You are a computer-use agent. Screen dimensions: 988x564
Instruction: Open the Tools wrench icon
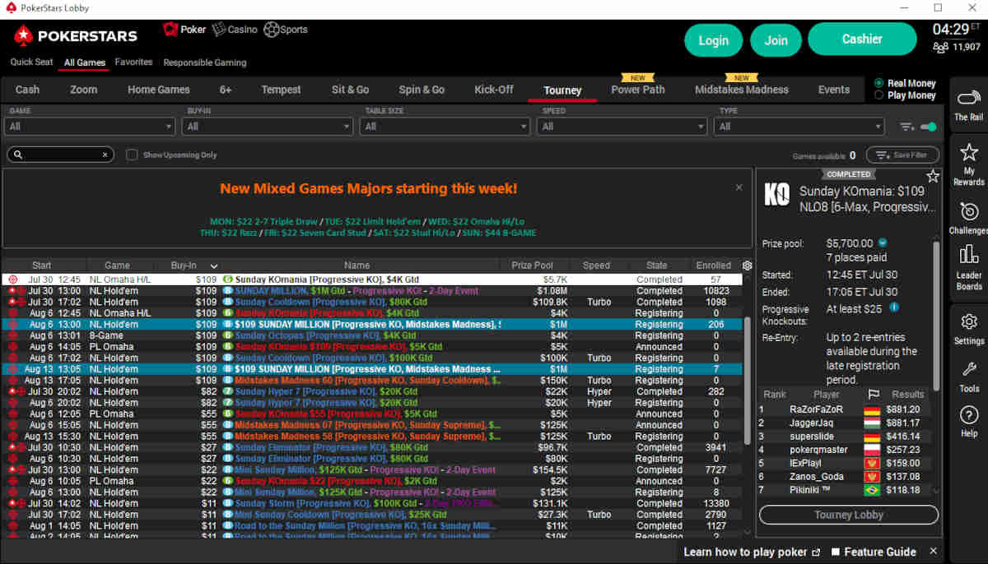968,369
